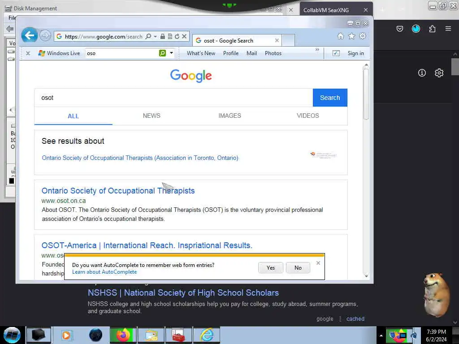The height and width of the screenshot is (344, 459).
Task: Click Yes on the AutoComplete prompt
Action: coord(270,268)
